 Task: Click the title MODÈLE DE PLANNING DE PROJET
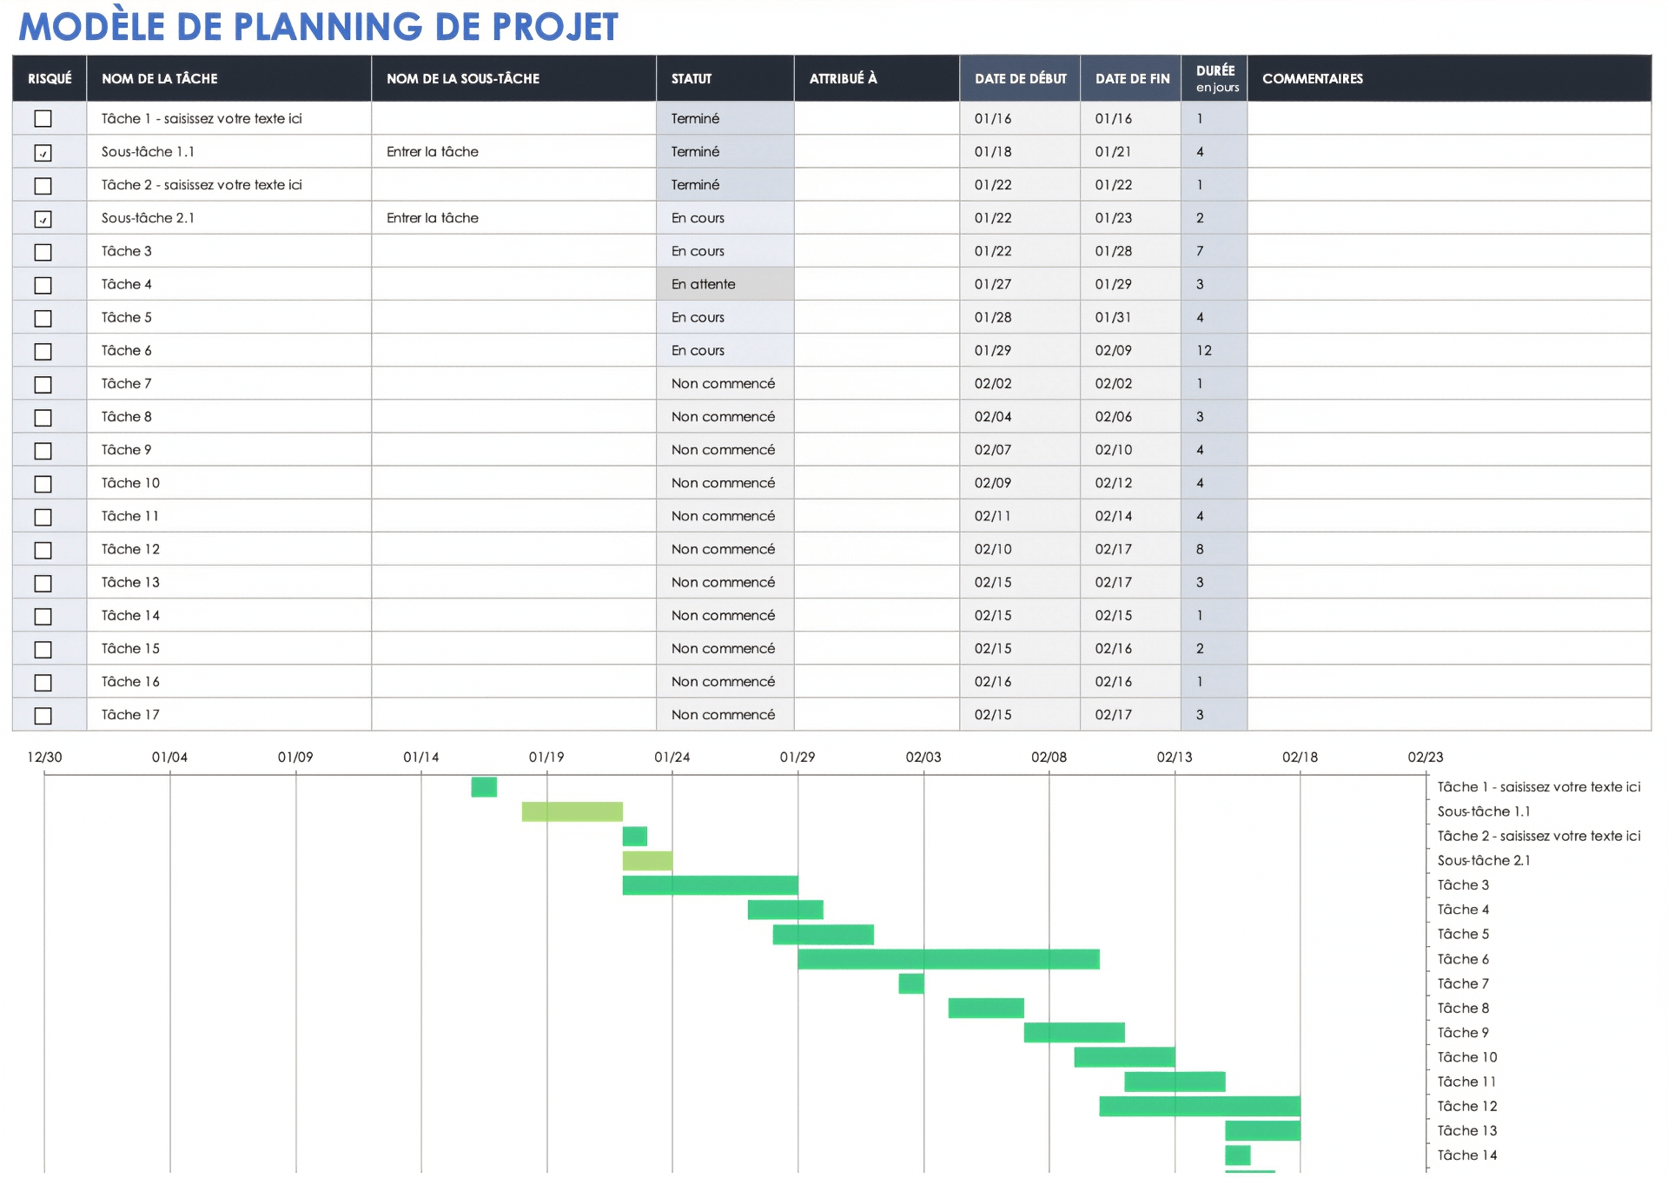[318, 26]
